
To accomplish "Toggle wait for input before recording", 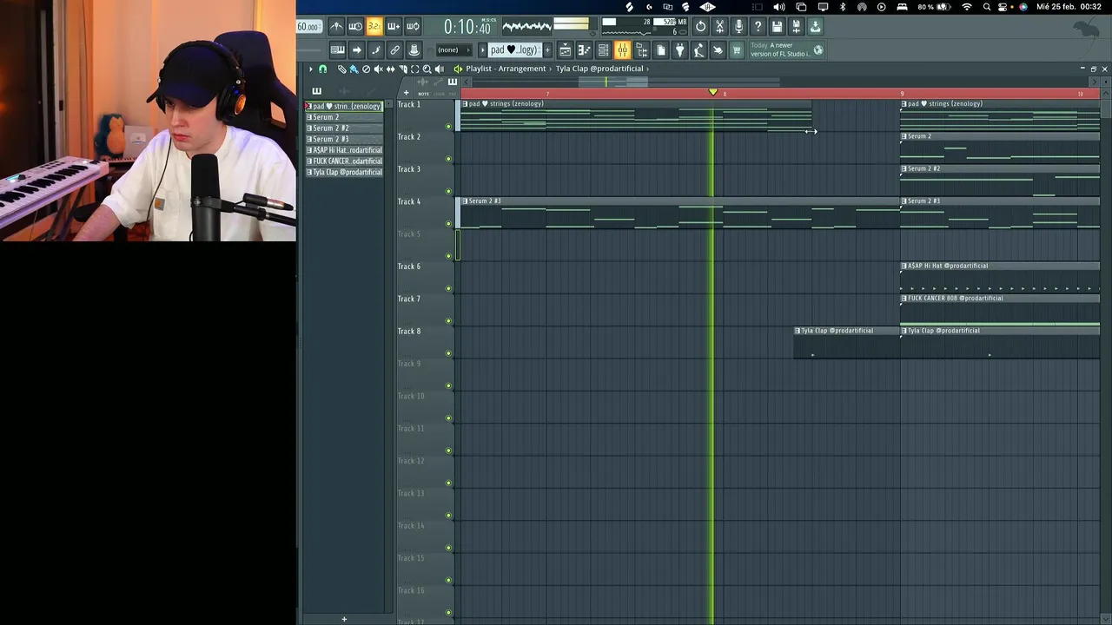I will coord(355,26).
